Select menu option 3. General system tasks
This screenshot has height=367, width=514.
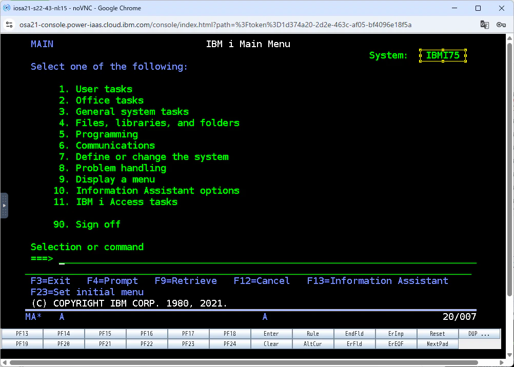124,111
